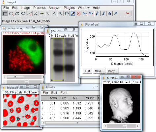Open the Analyze menu

(54, 8)
